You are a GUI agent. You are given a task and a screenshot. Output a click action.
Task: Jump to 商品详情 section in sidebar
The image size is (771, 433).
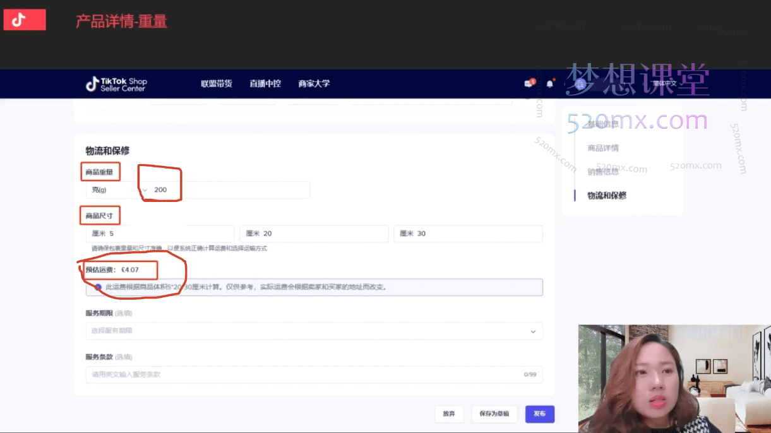[603, 148]
